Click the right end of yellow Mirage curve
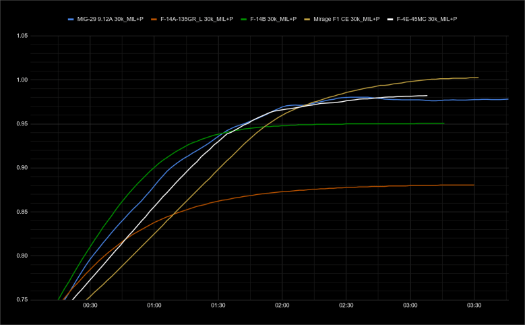The height and width of the screenshot is (325, 525). coord(478,78)
